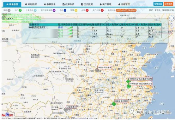
Task: Click the green marker for 马钢张庄矿高压辊磨机动辊
Action: tap(129, 86)
